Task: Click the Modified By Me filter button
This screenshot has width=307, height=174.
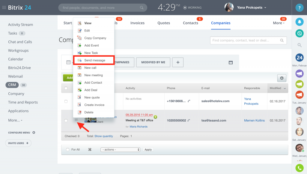Action: pos(153,62)
